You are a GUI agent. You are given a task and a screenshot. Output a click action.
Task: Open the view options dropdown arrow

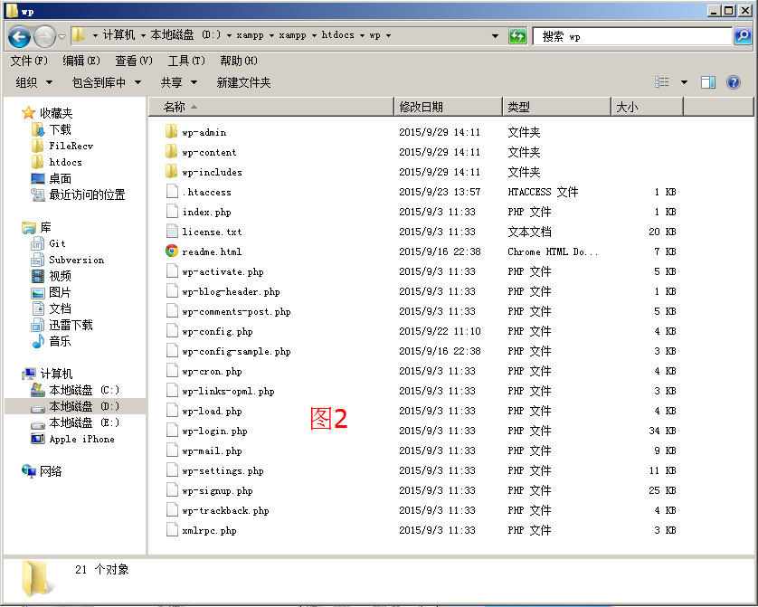click(x=684, y=82)
